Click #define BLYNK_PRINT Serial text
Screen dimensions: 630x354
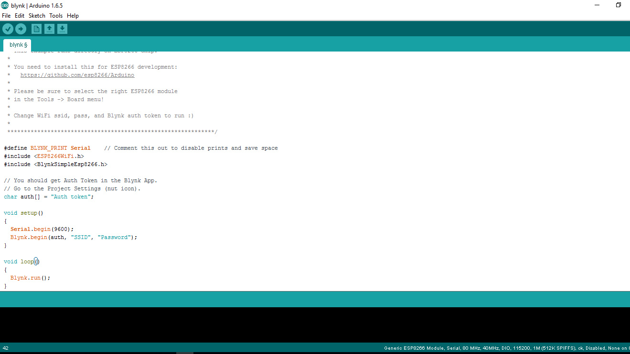[x=47, y=148]
